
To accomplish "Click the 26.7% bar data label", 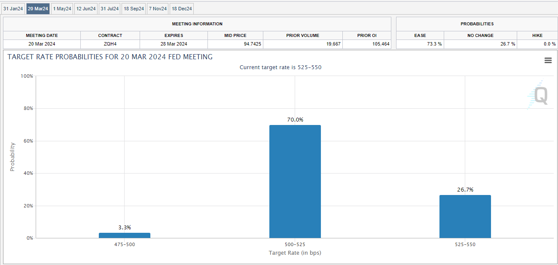I will pos(465,189).
